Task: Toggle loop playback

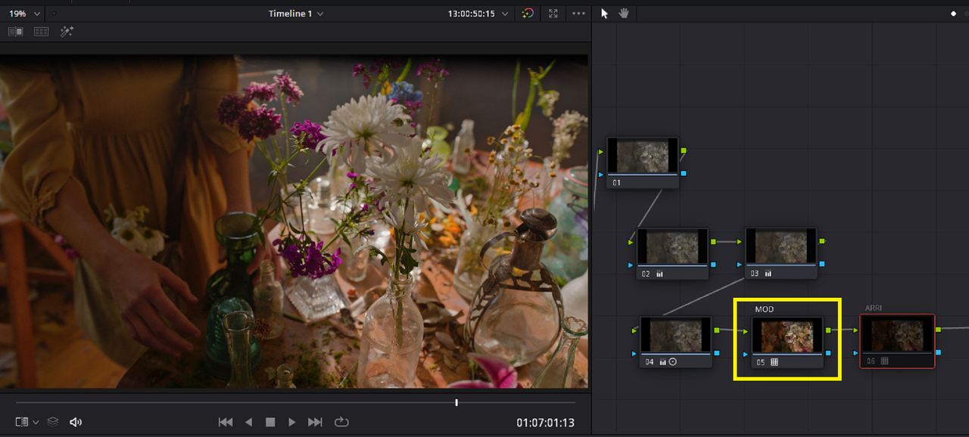Action: point(341,422)
